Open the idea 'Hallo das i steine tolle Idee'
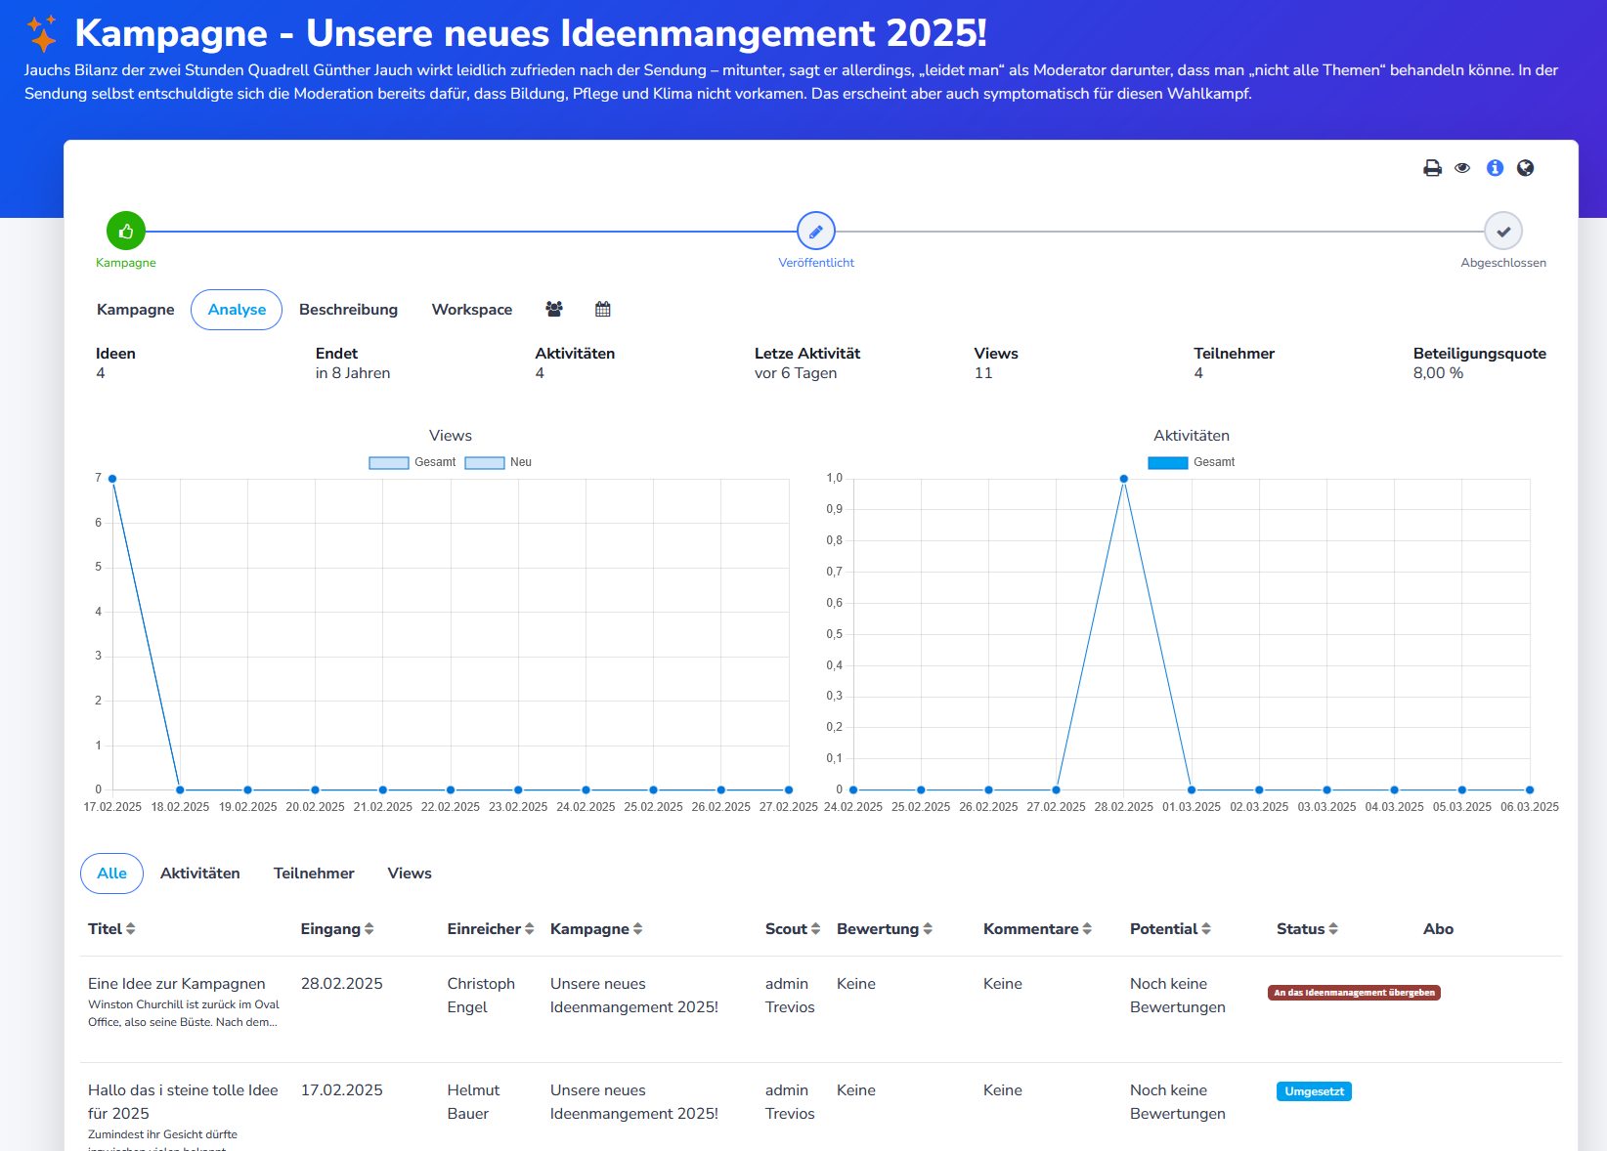Viewport: 1607px width, 1151px height. point(182,1101)
